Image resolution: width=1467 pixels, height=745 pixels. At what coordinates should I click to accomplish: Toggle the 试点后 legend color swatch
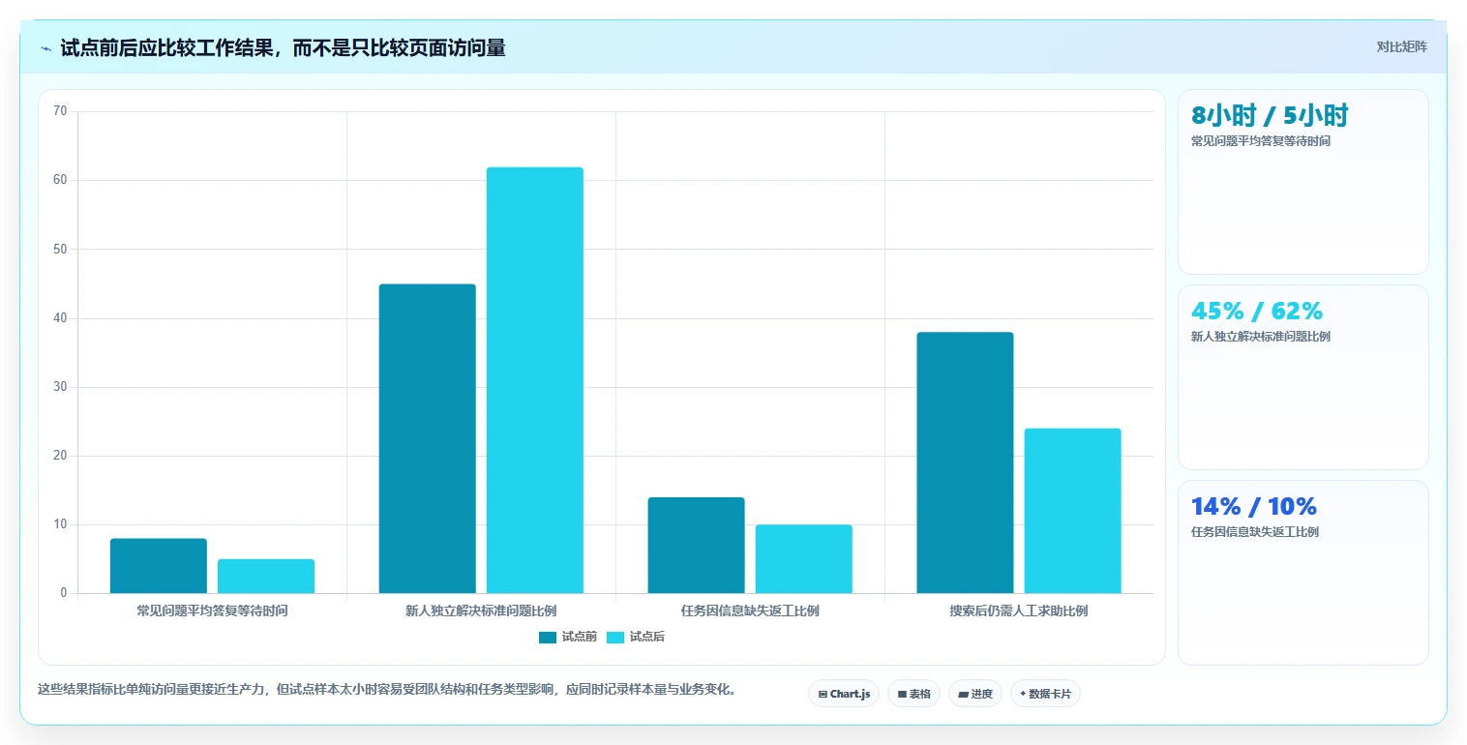click(x=615, y=637)
